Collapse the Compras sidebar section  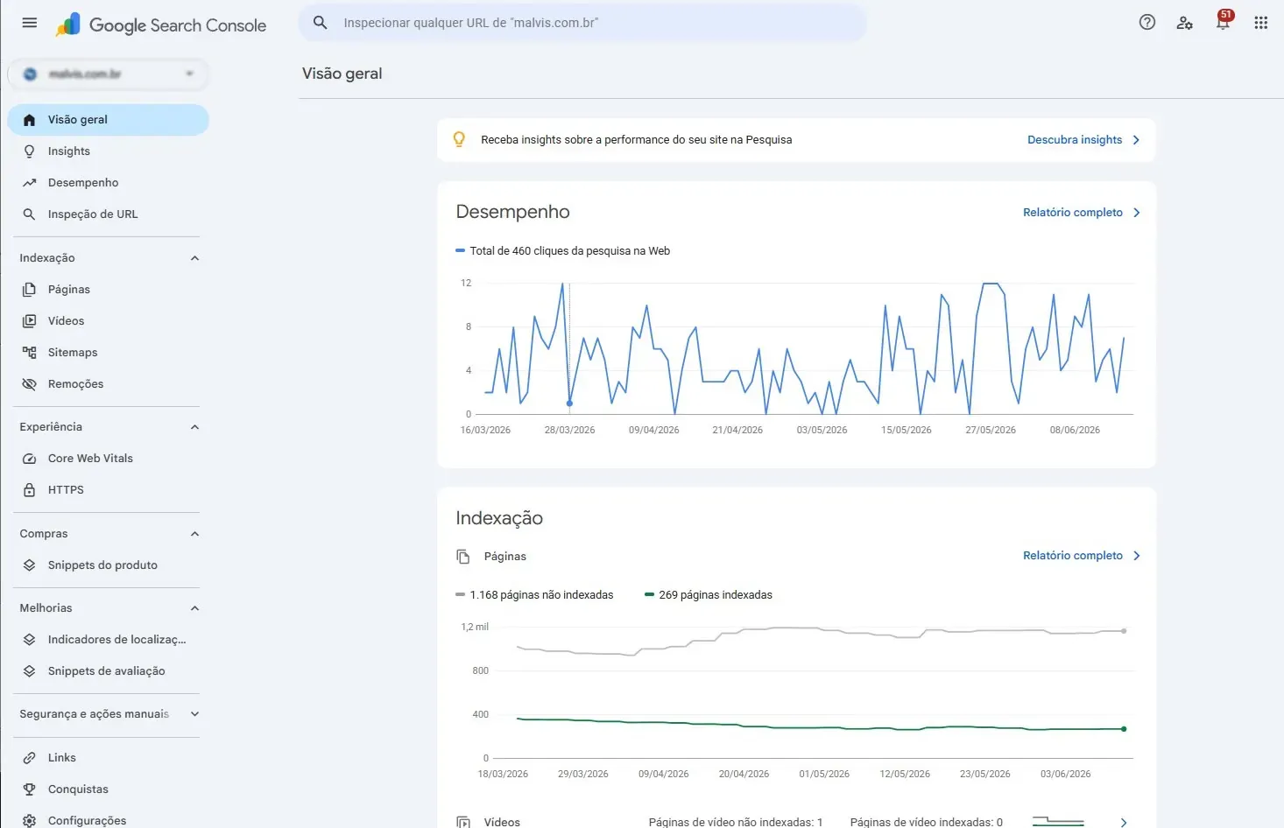click(x=194, y=534)
